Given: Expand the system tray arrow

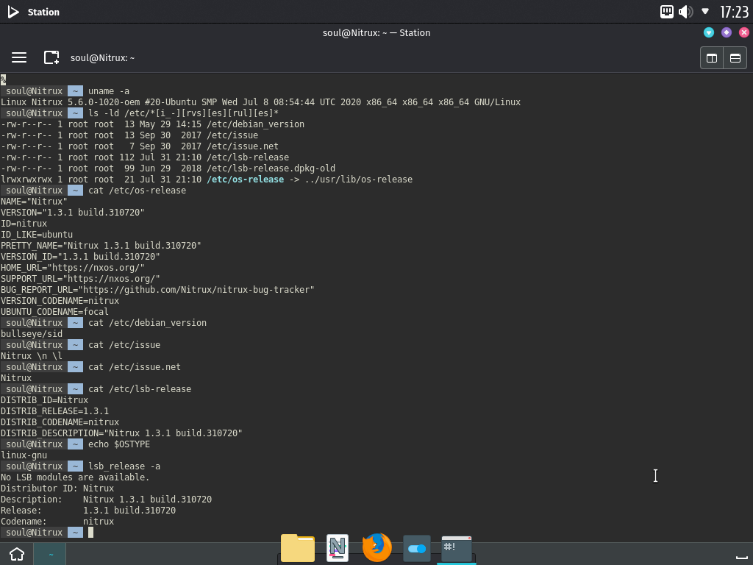Looking at the screenshot, I should [x=705, y=11].
